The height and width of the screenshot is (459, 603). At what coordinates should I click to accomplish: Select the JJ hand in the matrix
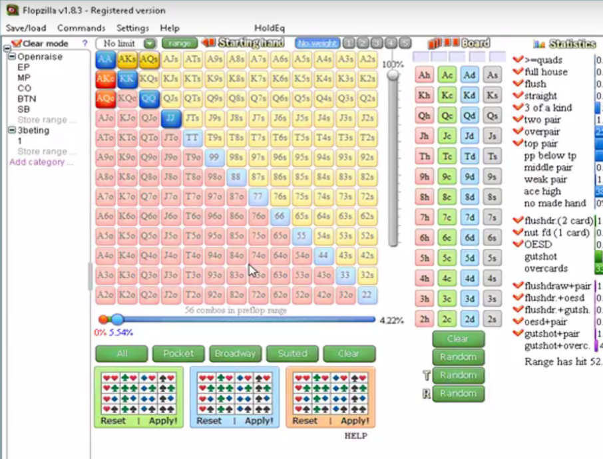pos(171,119)
